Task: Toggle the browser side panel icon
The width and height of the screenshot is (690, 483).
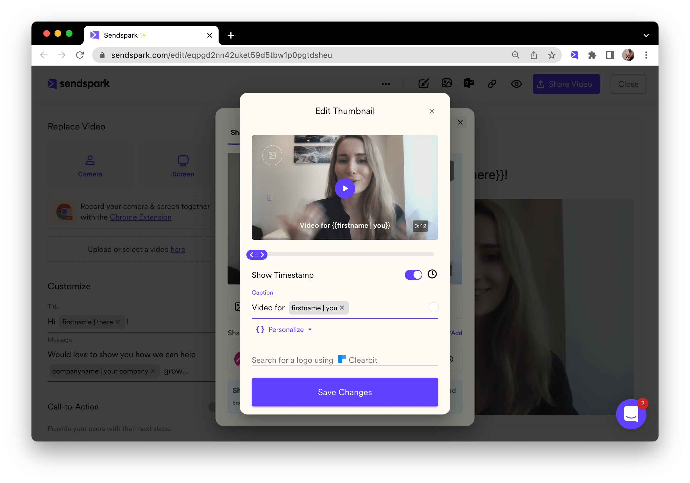Action: [x=610, y=55]
